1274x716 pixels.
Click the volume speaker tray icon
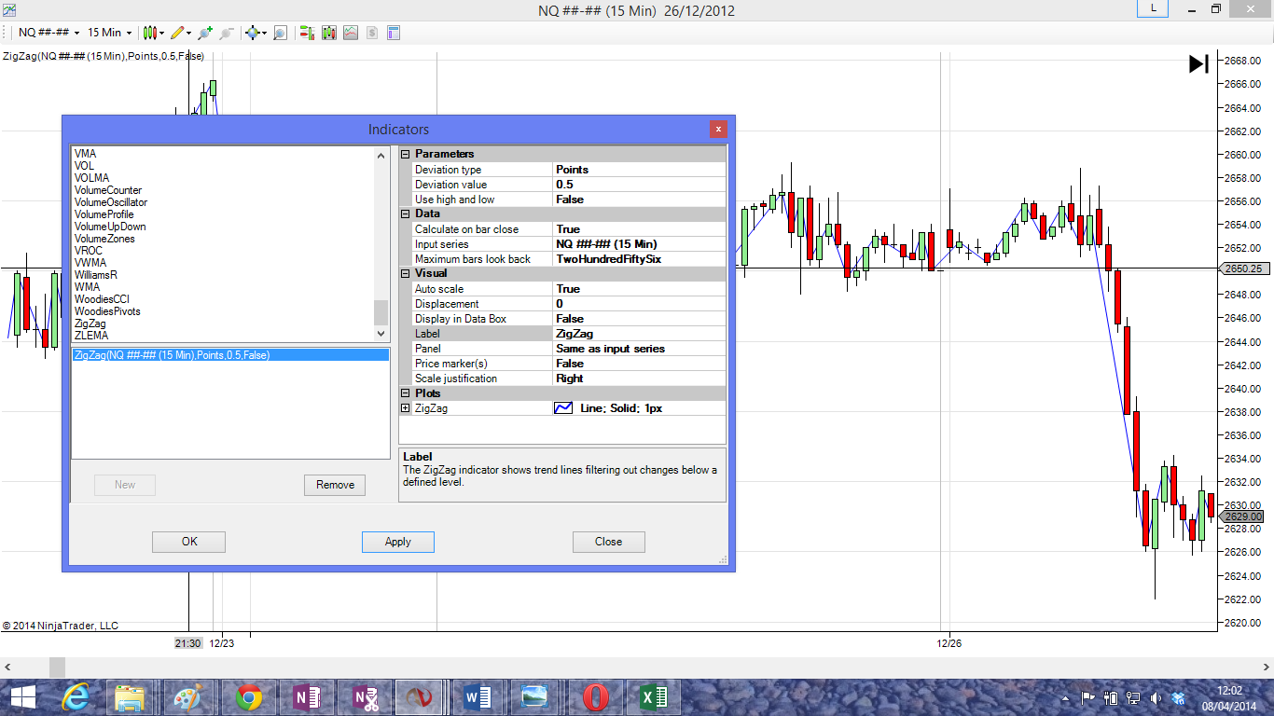(1156, 697)
